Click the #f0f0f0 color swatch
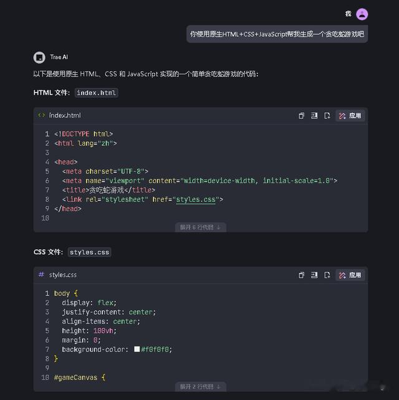The image size is (399, 400). (137, 349)
